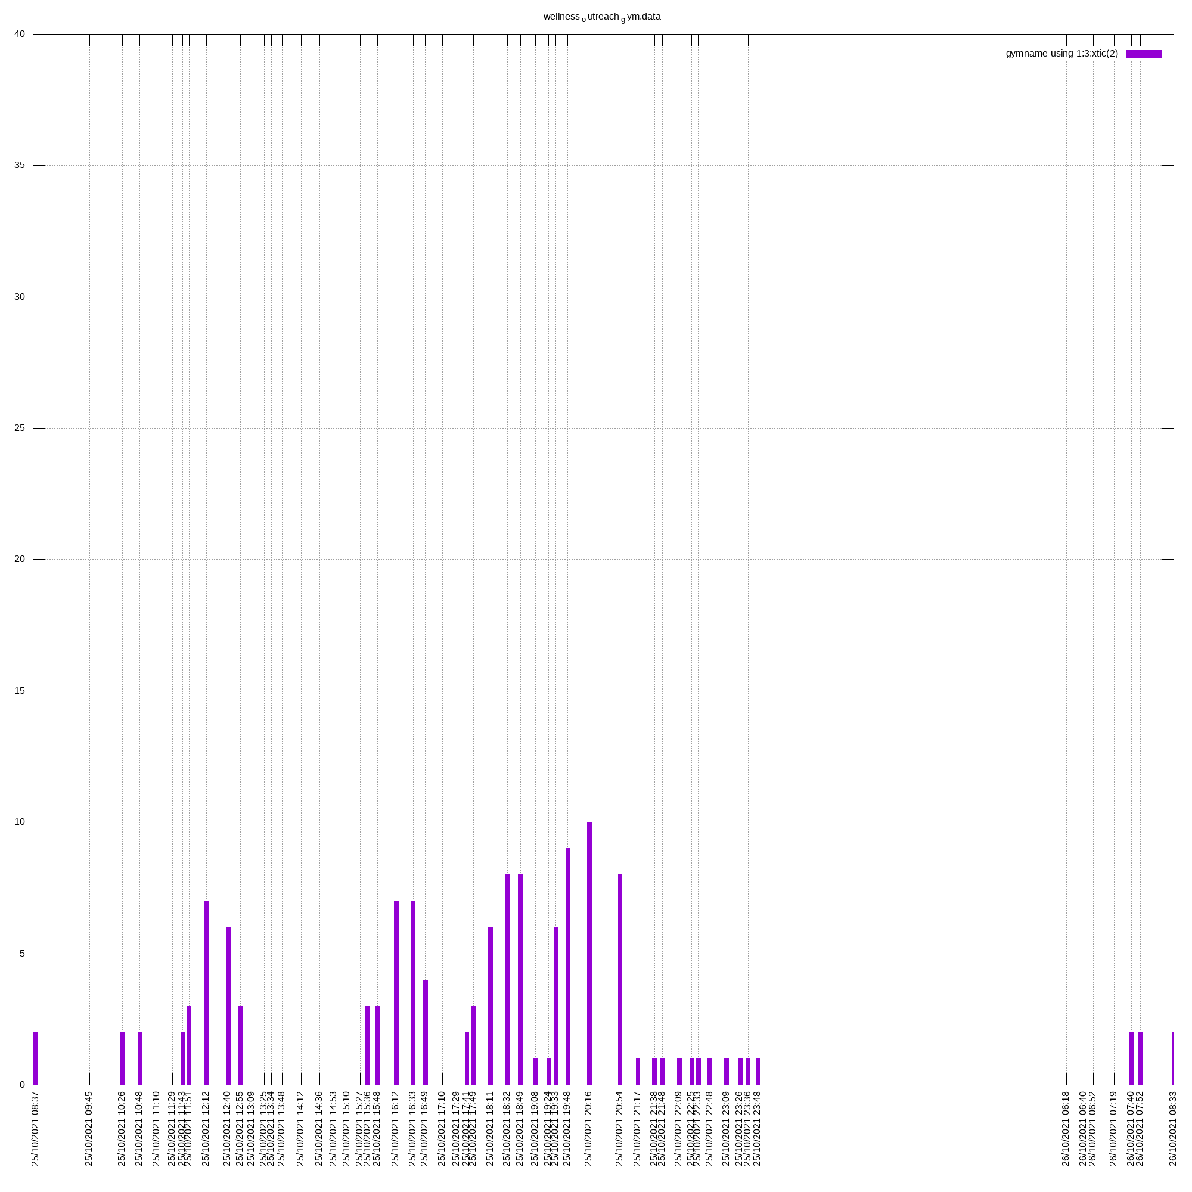Click the purple legend color swatch
Viewport: 1192px width, 1192px height.
point(1143,54)
